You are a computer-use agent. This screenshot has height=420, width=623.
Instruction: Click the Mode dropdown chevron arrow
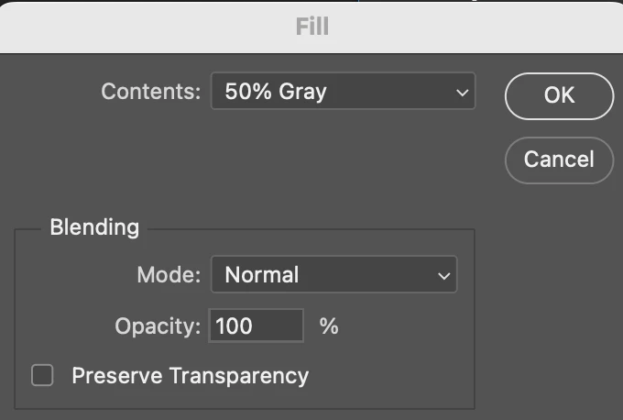[x=443, y=275]
